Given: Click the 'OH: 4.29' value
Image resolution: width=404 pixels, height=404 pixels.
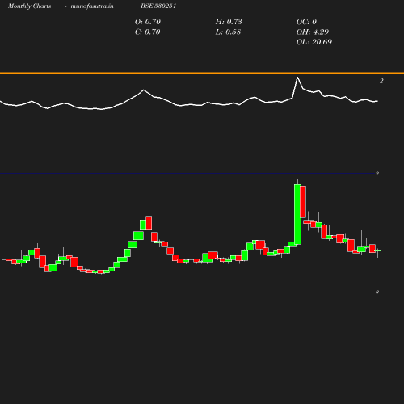Looking at the screenshot, I should click(x=313, y=32).
